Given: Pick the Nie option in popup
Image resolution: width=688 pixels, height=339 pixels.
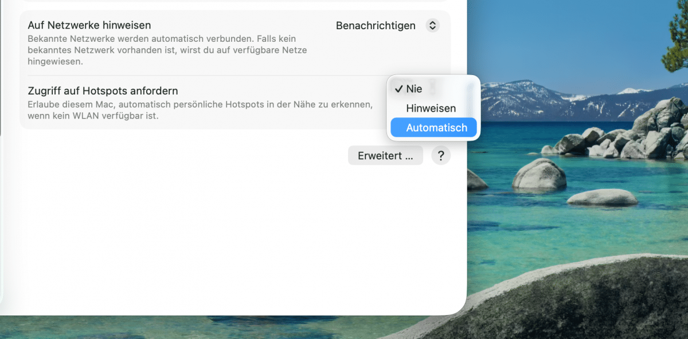Looking at the screenshot, I should (414, 89).
